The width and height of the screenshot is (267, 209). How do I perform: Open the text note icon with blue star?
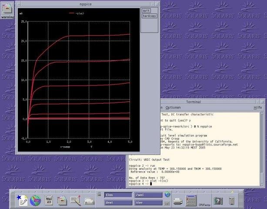[x=22, y=200]
